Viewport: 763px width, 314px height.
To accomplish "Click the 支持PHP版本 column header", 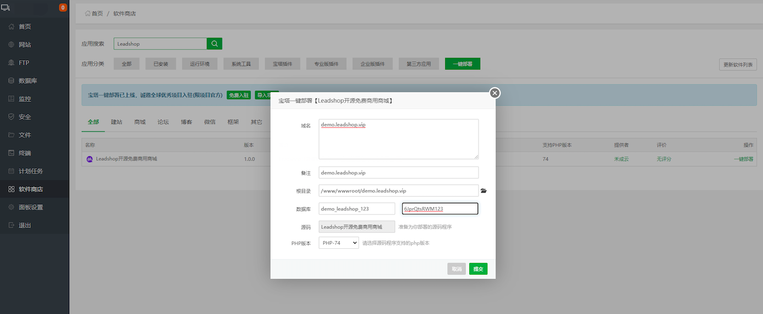I will pos(557,145).
